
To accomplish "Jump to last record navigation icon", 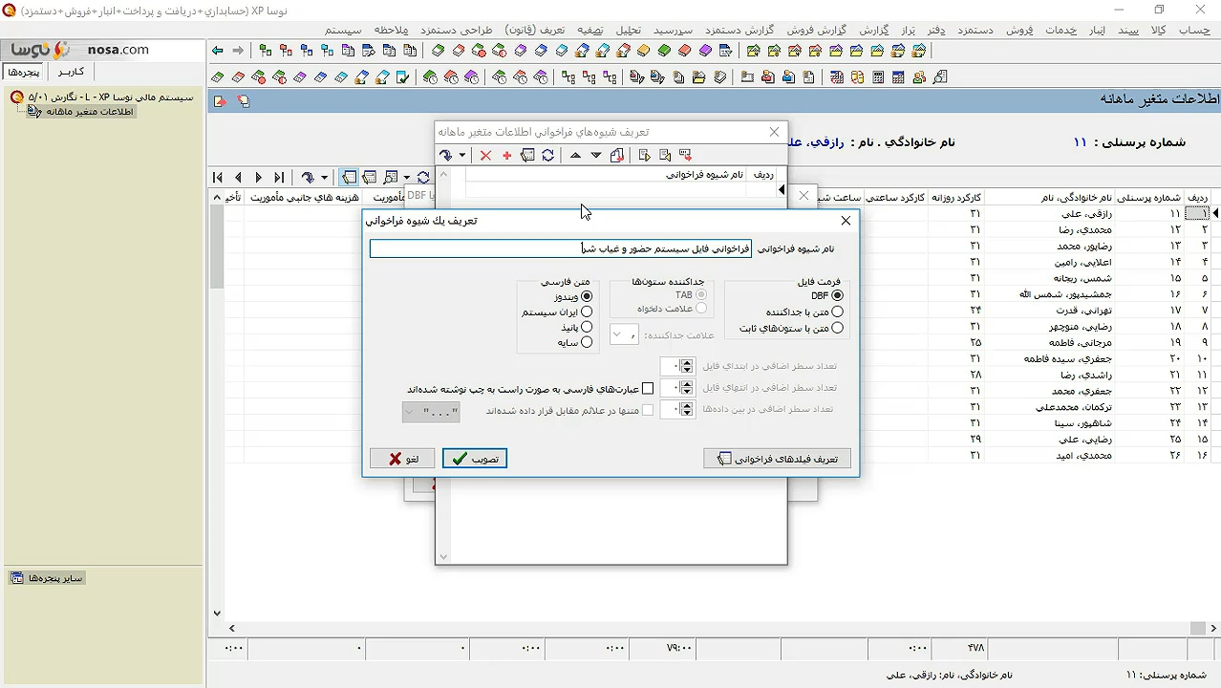I will point(279,178).
